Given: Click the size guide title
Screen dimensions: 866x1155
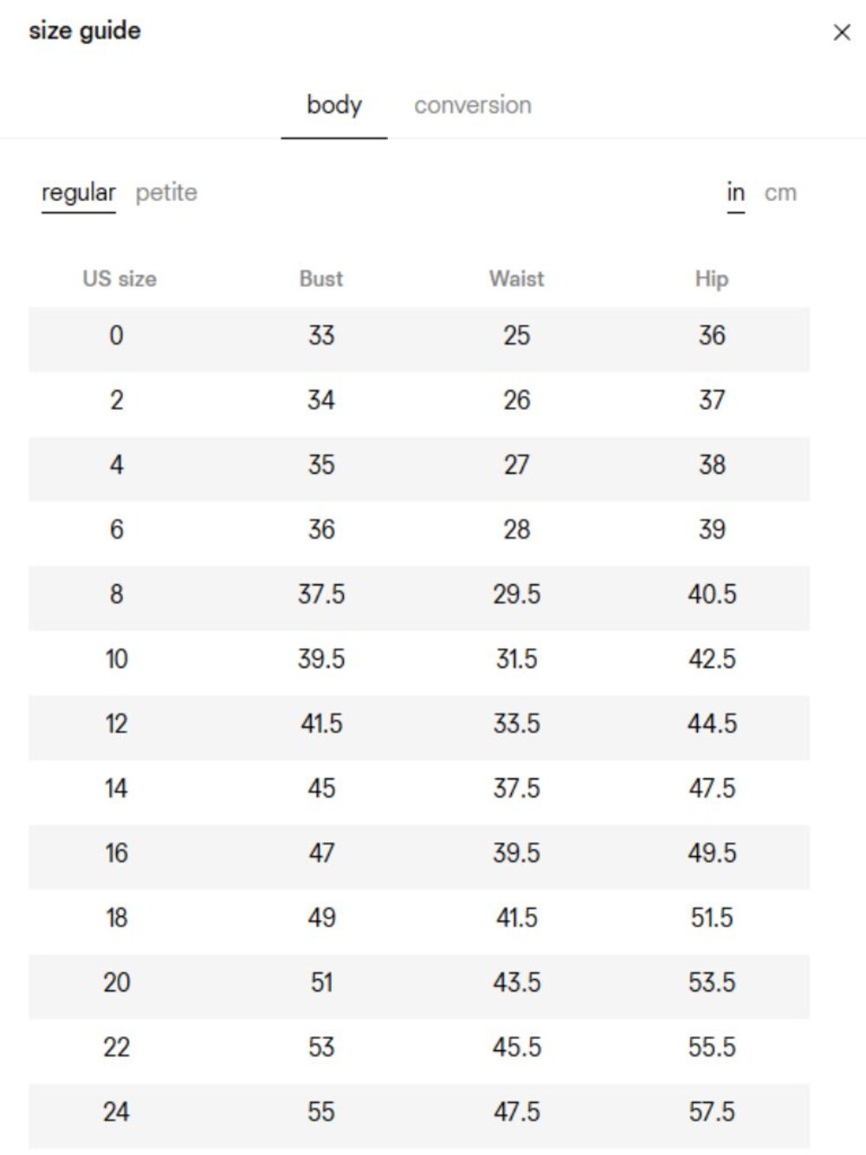Looking at the screenshot, I should 85,31.
